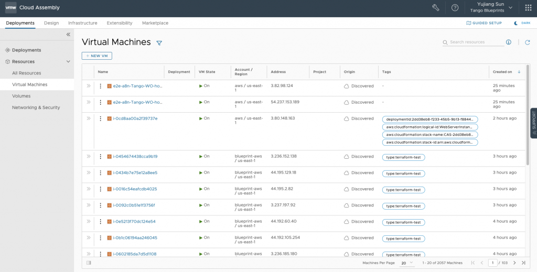The image size is (537, 272).
Task: Open the filter funnel next to Virtual Machines
Action: (159, 43)
